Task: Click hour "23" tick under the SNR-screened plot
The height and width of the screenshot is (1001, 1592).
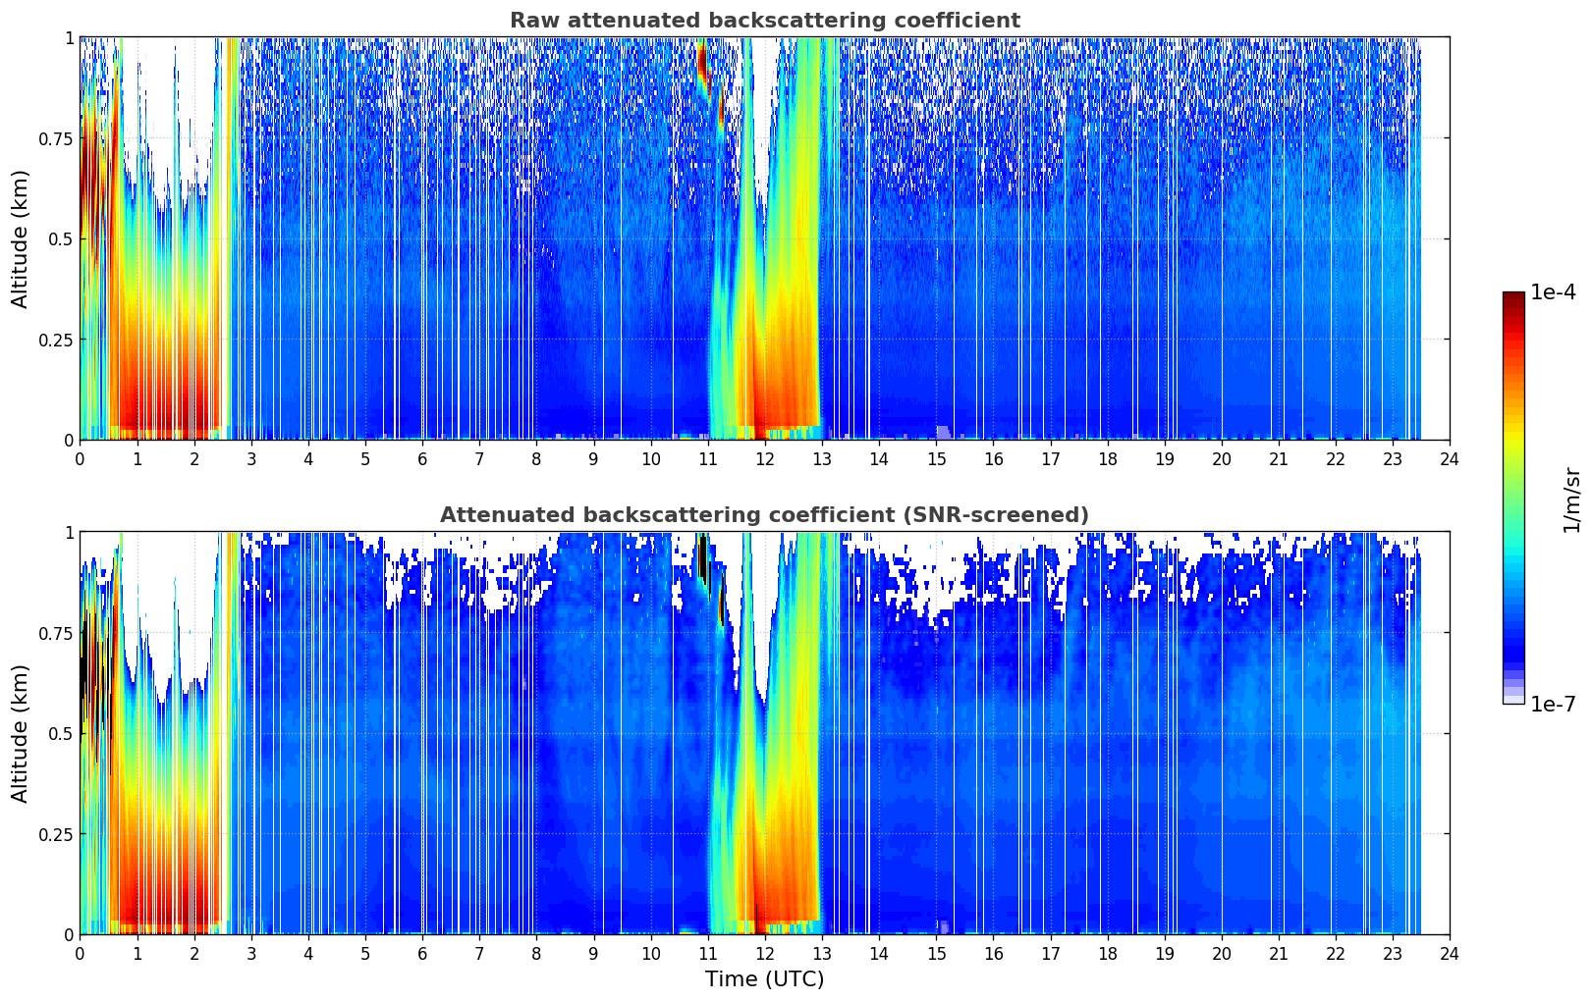Action: [x=1393, y=953]
